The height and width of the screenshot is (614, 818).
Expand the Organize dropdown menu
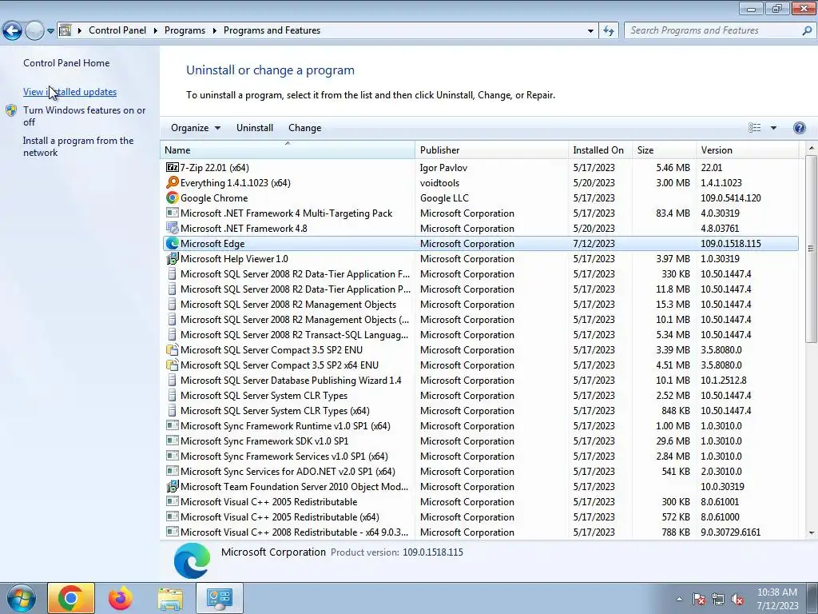(x=196, y=128)
